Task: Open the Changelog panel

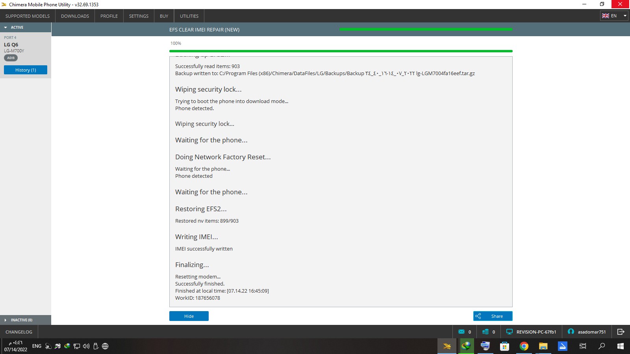Action: click(x=19, y=332)
